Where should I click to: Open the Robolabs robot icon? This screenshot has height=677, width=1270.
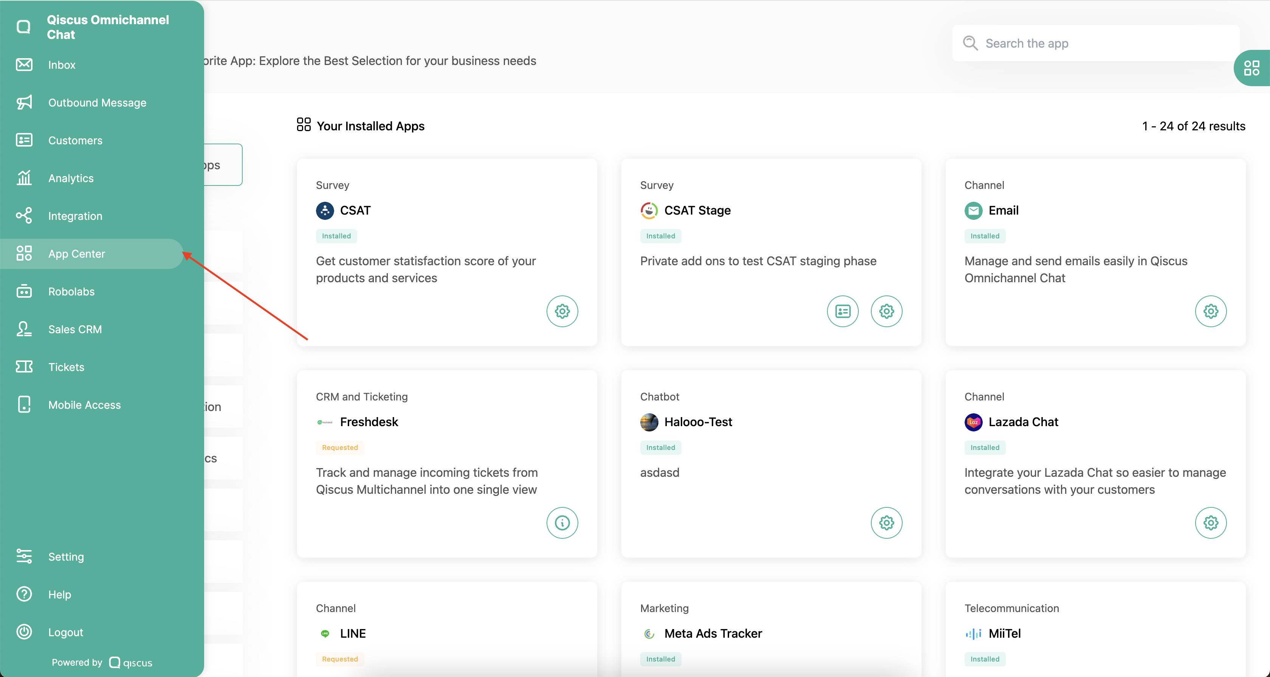[x=24, y=291]
